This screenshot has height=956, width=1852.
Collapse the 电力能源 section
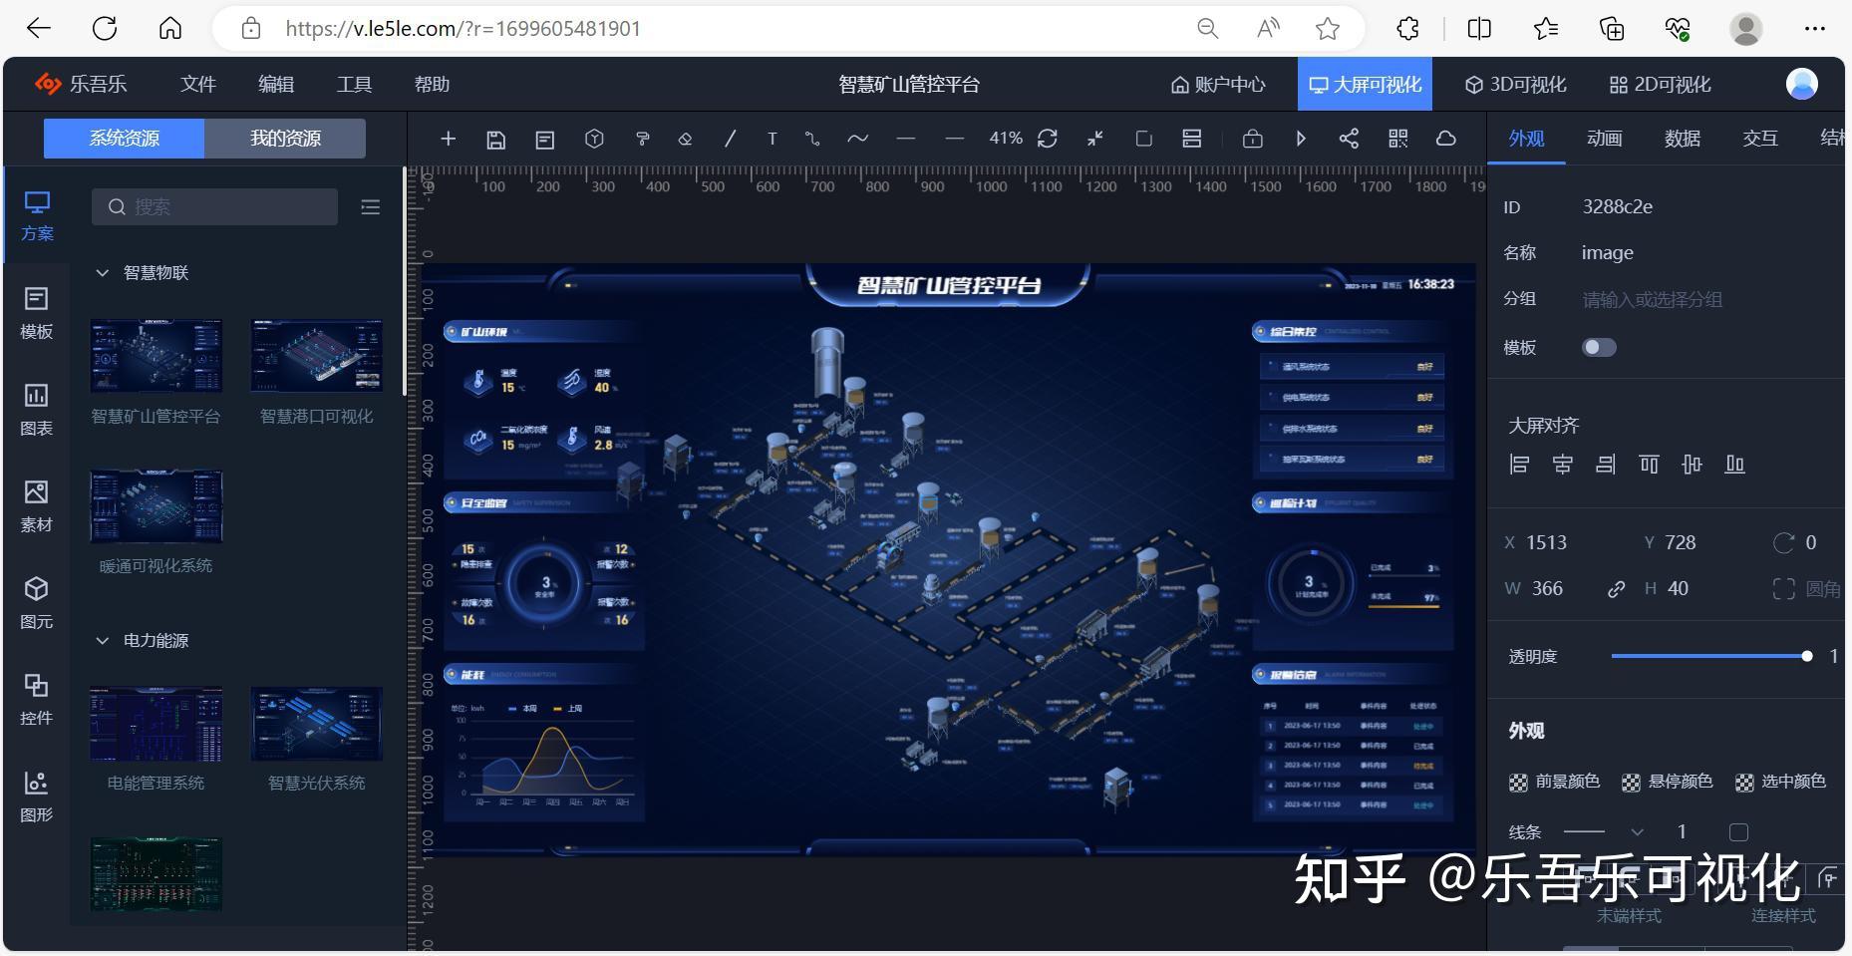coord(101,640)
